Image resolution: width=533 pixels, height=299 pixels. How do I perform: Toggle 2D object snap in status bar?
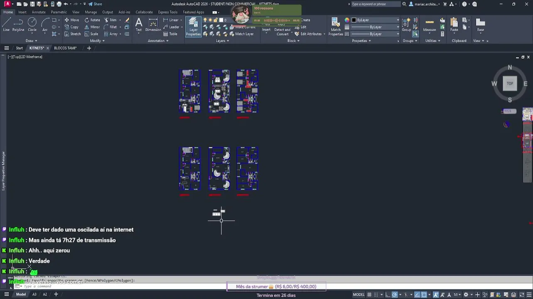point(424,294)
